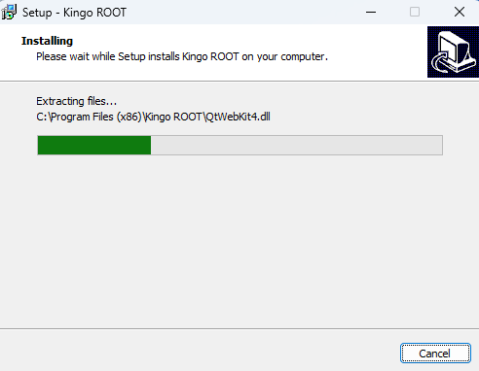The height and width of the screenshot is (371, 479).
Task: Click the disabled maximize button
Action: point(415,12)
